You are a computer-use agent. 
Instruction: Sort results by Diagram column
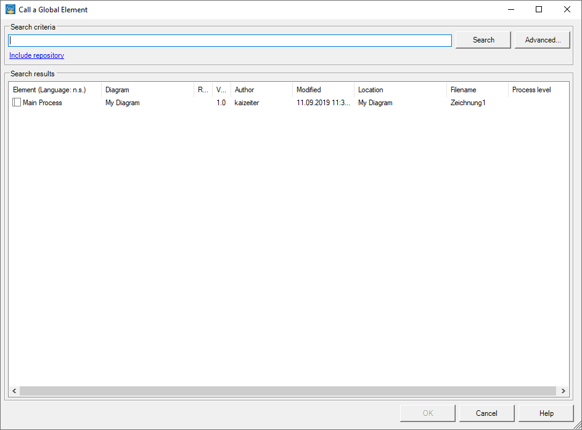click(147, 90)
